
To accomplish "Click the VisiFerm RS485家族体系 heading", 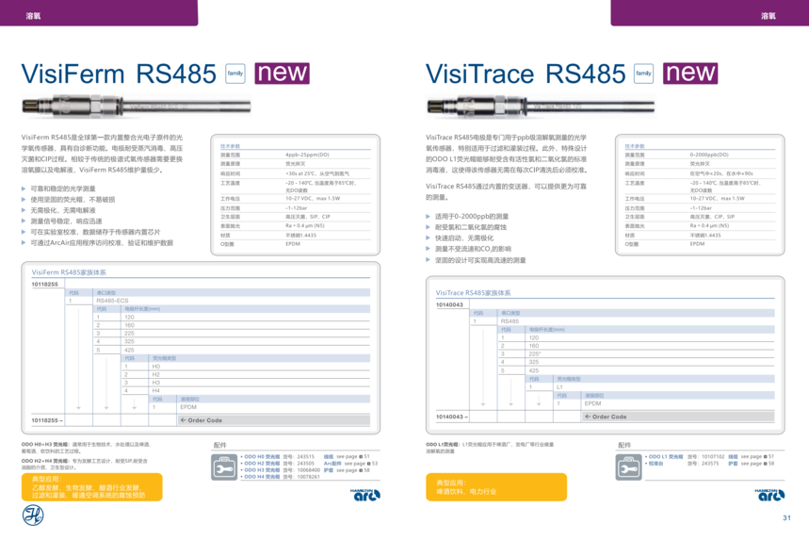I will [x=69, y=272].
